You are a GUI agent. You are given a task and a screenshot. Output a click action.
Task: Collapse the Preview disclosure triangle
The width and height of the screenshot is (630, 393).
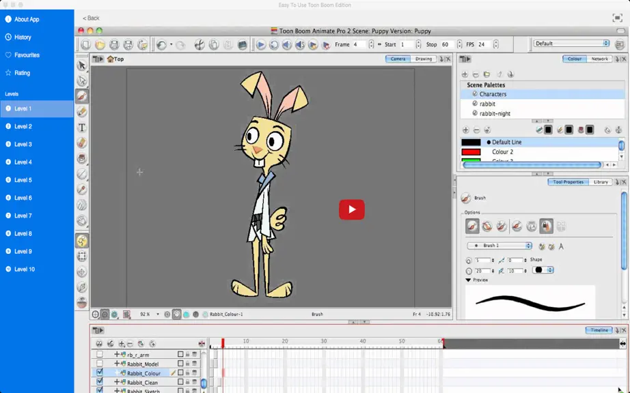pyautogui.click(x=468, y=280)
